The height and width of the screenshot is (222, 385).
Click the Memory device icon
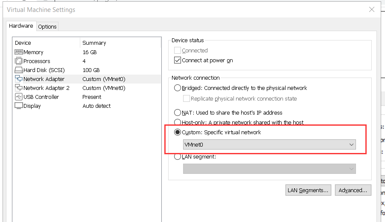[19, 52]
